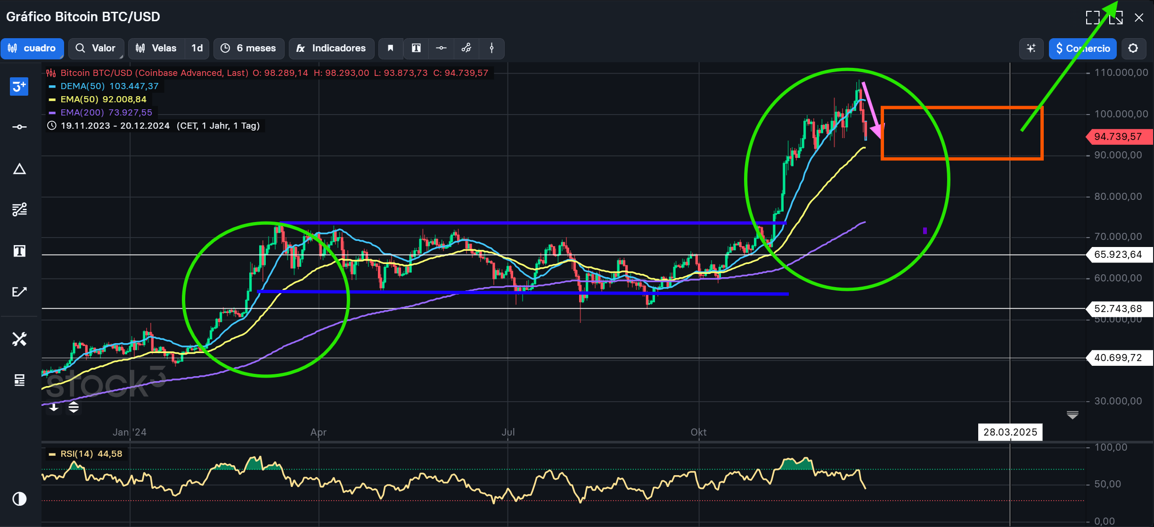1154x527 pixels.
Task: Expand the 6 meses time range selector
Action: pos(249,49)
